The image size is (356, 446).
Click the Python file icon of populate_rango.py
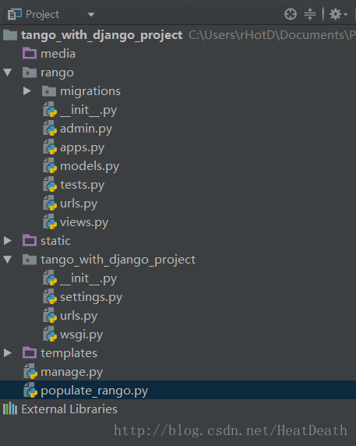(30, 390)
